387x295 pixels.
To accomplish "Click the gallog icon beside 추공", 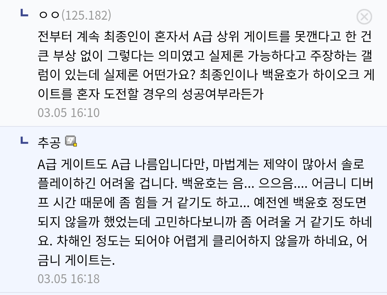I will click(71, 141).
